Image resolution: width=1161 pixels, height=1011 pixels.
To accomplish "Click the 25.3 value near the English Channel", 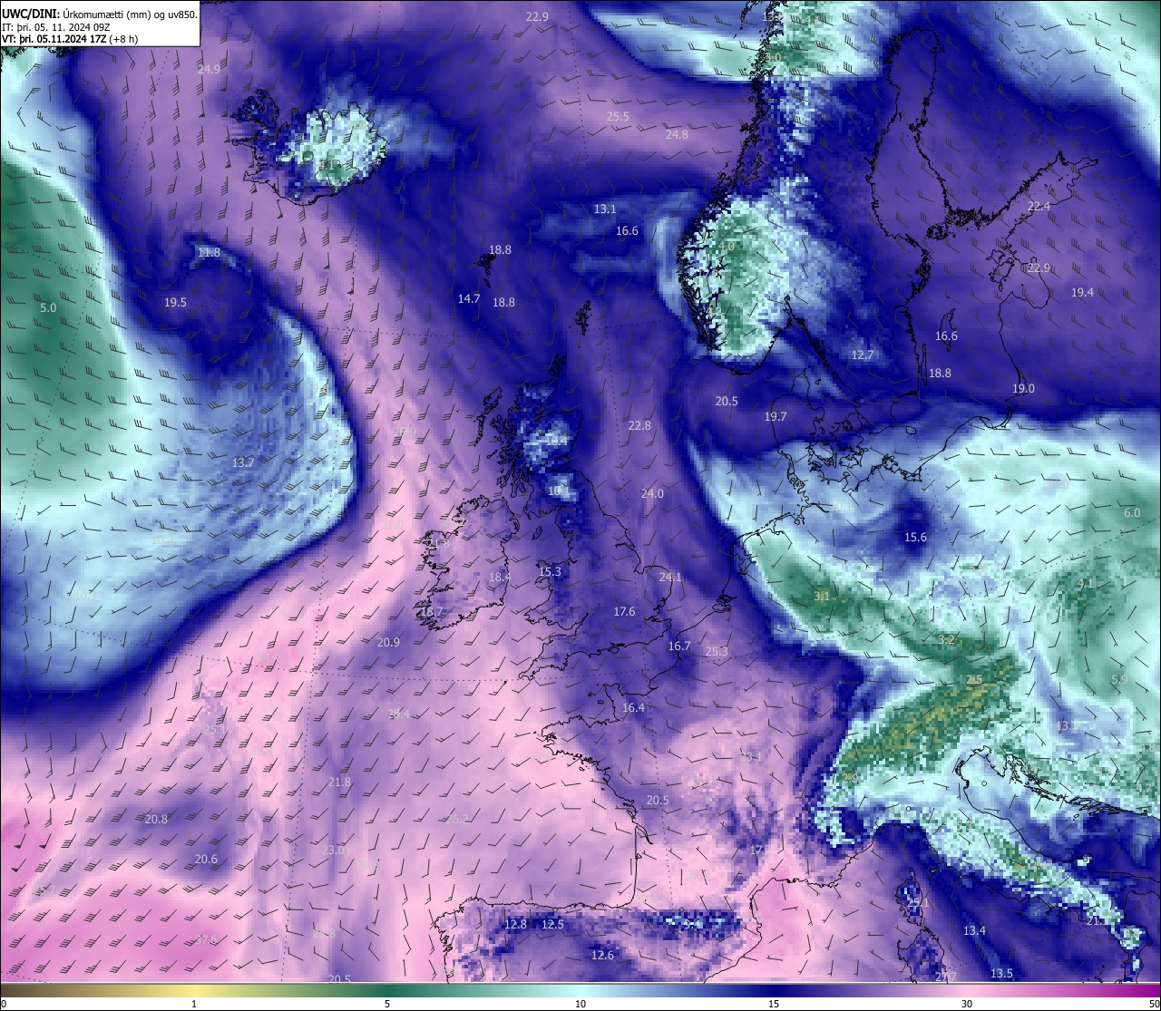I will [717, 651].
